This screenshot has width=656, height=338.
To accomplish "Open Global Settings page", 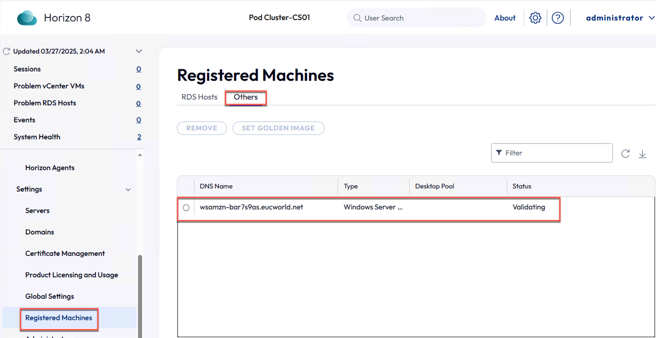I will pos(50,296).
